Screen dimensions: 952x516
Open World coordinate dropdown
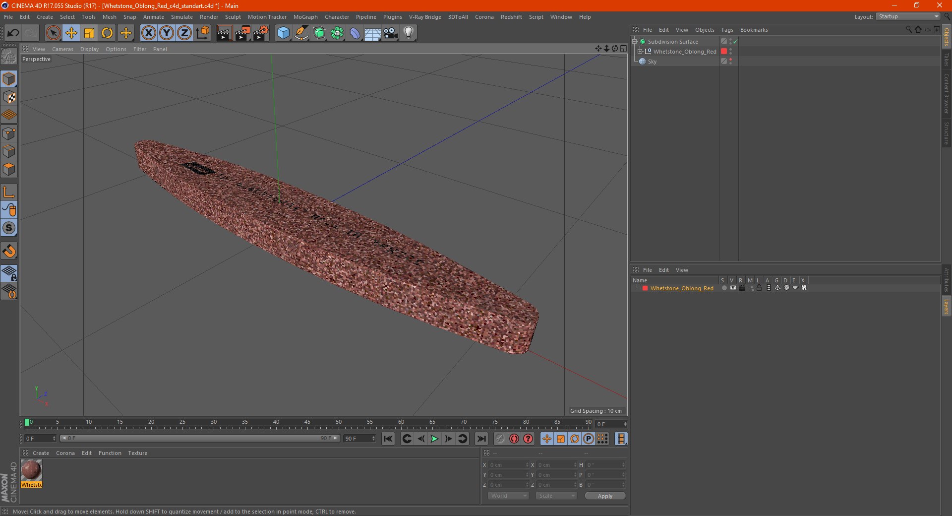click(508, 496)
